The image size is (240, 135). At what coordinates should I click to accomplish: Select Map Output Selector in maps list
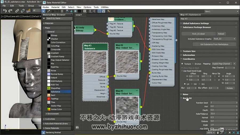pyautogui.click(x=60, y=60)
